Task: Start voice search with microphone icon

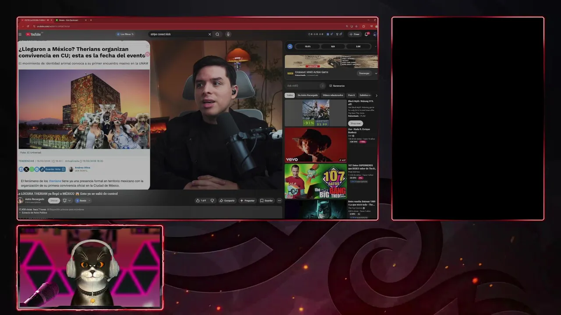Action: coord(228,34)
